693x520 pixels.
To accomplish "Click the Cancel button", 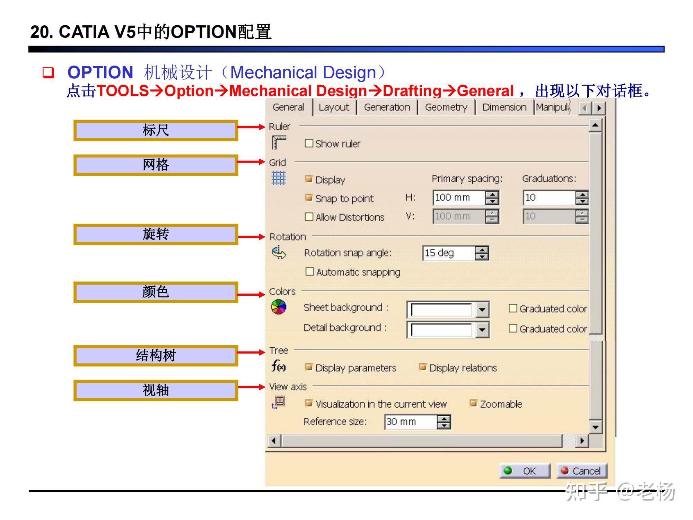I will tap(581, 471).
